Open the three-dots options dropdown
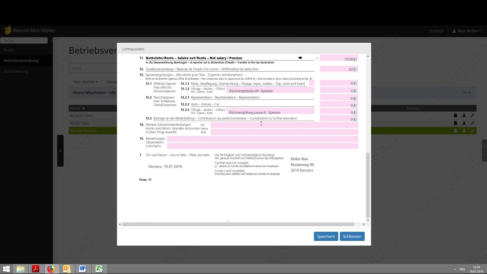487x274 pixels. [466, 92]
